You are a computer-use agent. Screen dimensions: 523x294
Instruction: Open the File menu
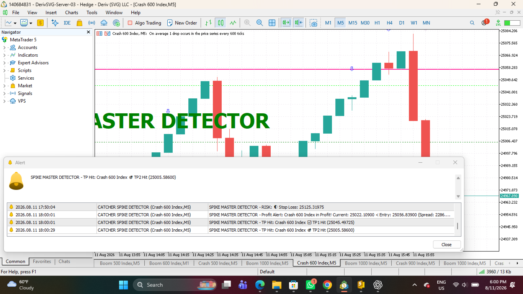tap(16, 13)
